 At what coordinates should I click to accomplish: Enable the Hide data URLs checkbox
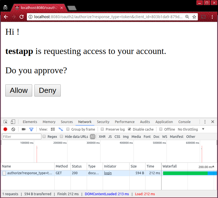pyautogui.click(x=62, y=136)
